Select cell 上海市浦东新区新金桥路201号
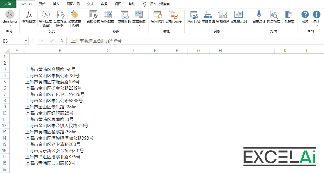Screen dimensions: 324x173 [x=60, y=151]
